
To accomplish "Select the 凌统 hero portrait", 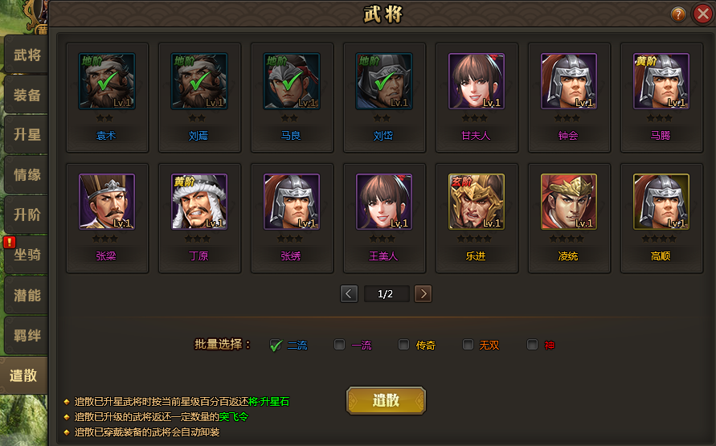I will coord(568,202).
